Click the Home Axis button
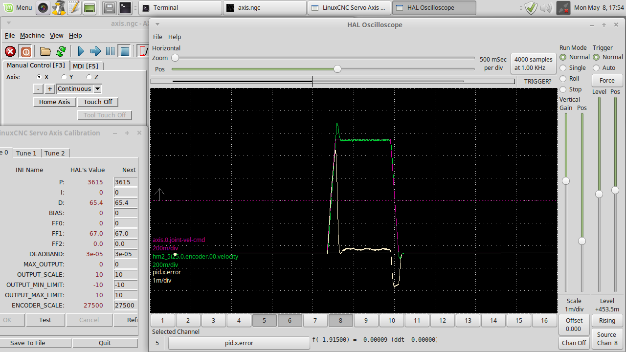The image size is (626, 352). pos(54,102)
